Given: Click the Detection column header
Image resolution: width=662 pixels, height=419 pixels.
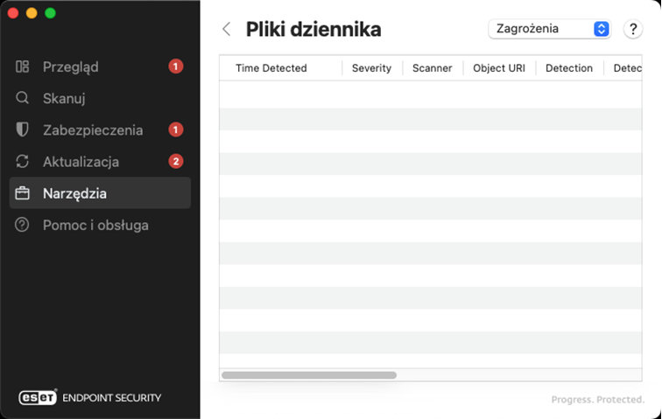Looking at the screenshot, I should pyautogui.click(x=569, y=68).
